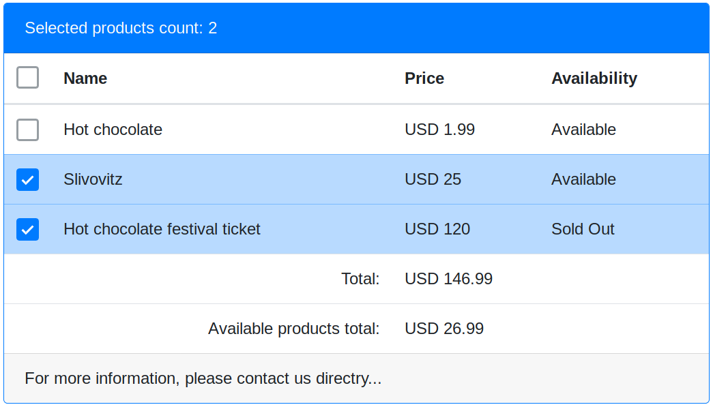The width and height of the screenshot is (713, 407).
Task: Uncheck Hot chocolate festival ticket checkbox
Action: coord(27,229)
